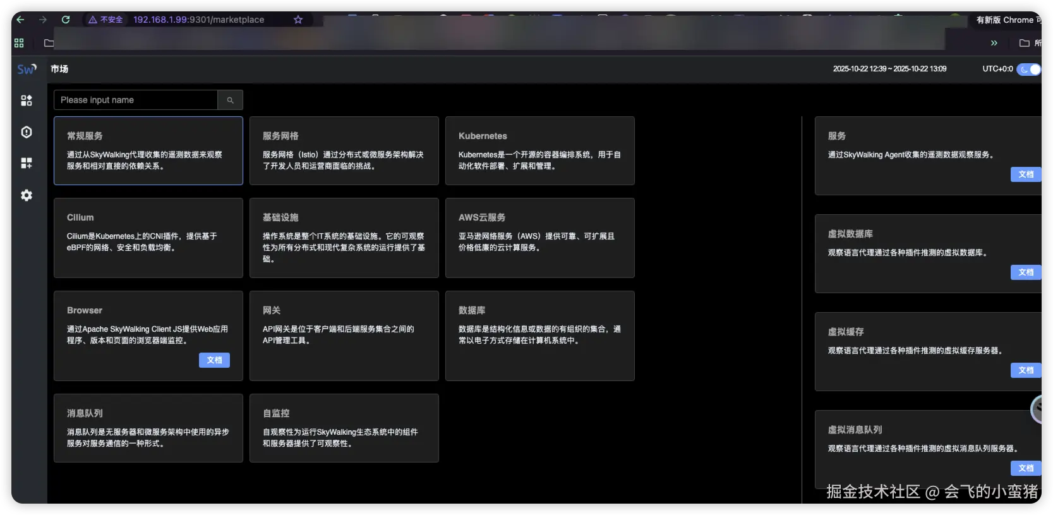This screenshot has height=515, width=1053.
Task: Open the time range 2025-10-22 12:39 picker
Action: [x=889, y=69]
